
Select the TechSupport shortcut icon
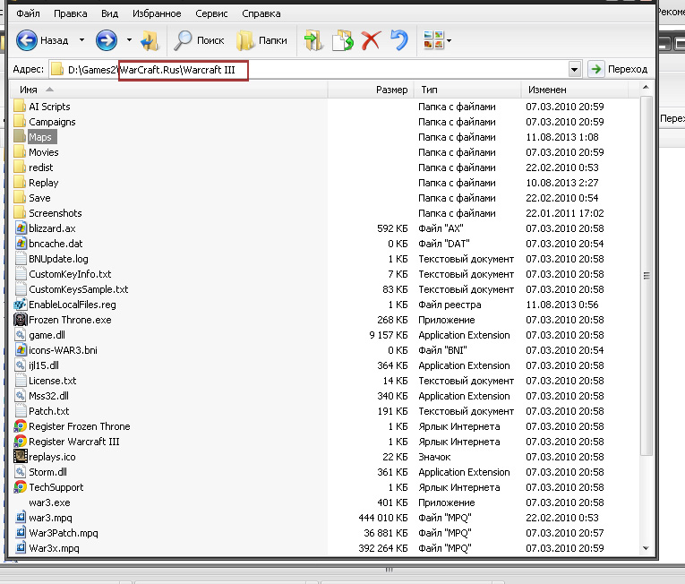[21, 486]
